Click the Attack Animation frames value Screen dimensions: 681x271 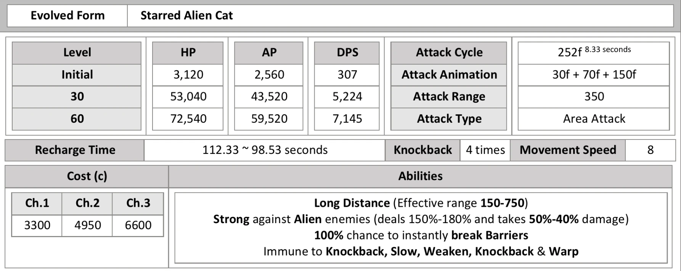tap(594, 74)
